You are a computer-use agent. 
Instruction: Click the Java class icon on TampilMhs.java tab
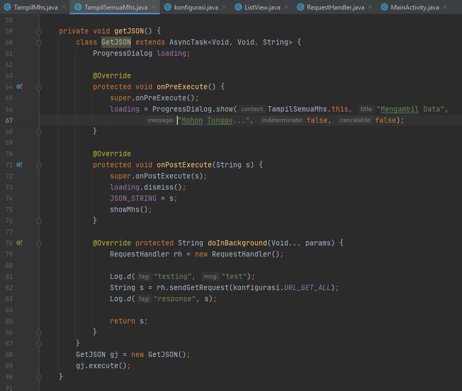(7, 7)
